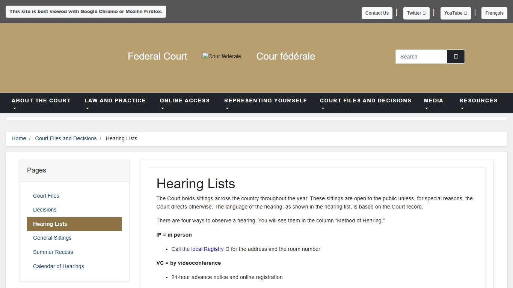Open the YouTube external link icon
The image size is (513, 288).
[x=466, y=13]
